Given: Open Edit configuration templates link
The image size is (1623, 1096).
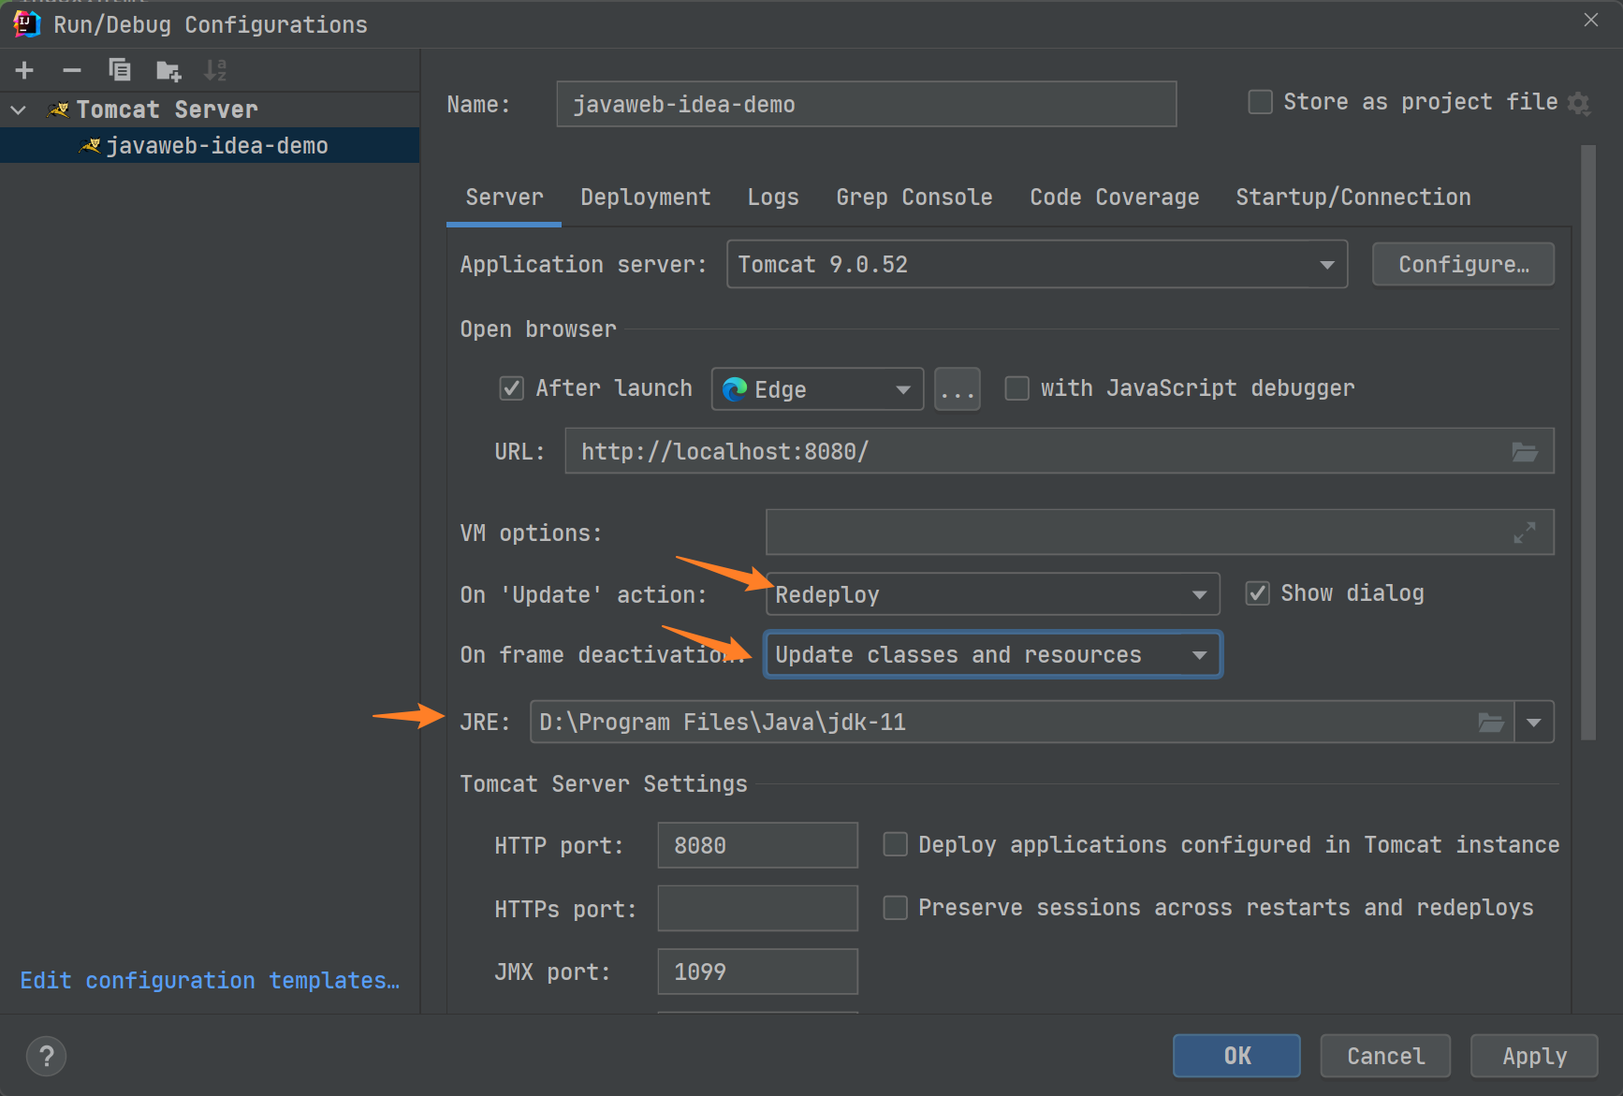Looking at the screenshot, I should [x=210, y=981].
